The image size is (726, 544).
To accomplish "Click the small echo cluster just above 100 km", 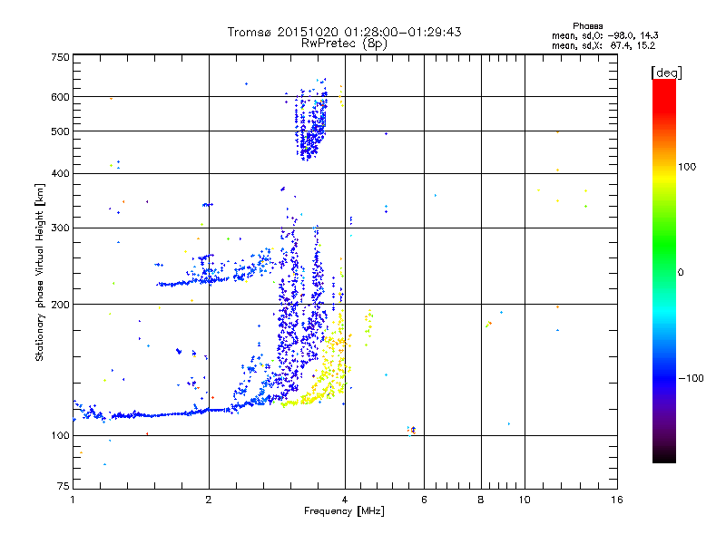I will pos(411,431).
